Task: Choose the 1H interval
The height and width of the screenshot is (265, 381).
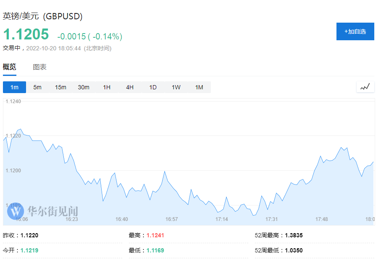Action: pos(107,87)
